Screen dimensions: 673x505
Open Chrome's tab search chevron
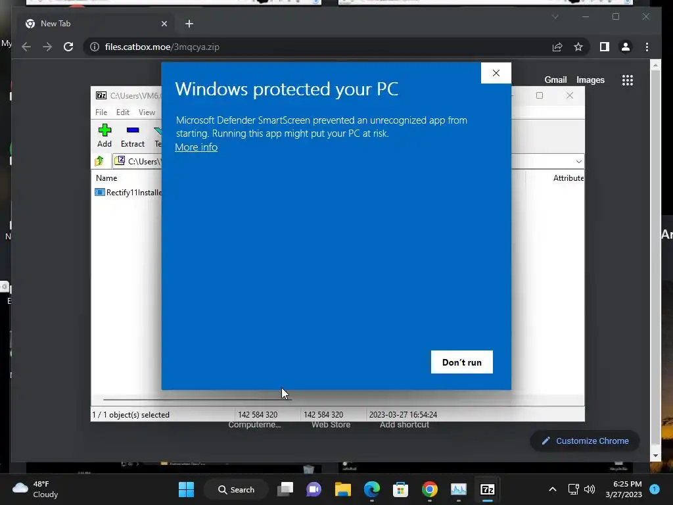555,16
